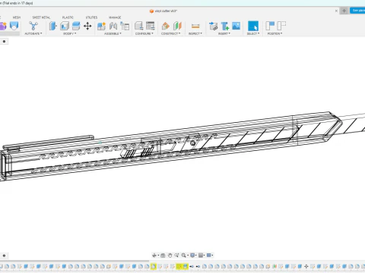Click the second Position group icon
365x273 pixels.
point(281,26)
